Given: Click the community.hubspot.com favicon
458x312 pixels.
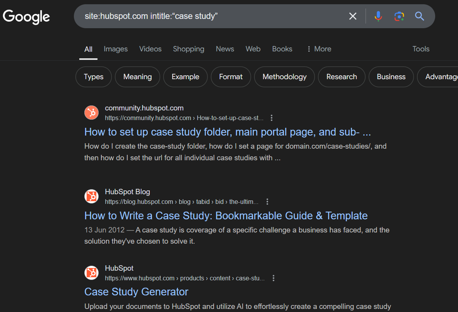Looking at the screenshot, I should (91, 112).
